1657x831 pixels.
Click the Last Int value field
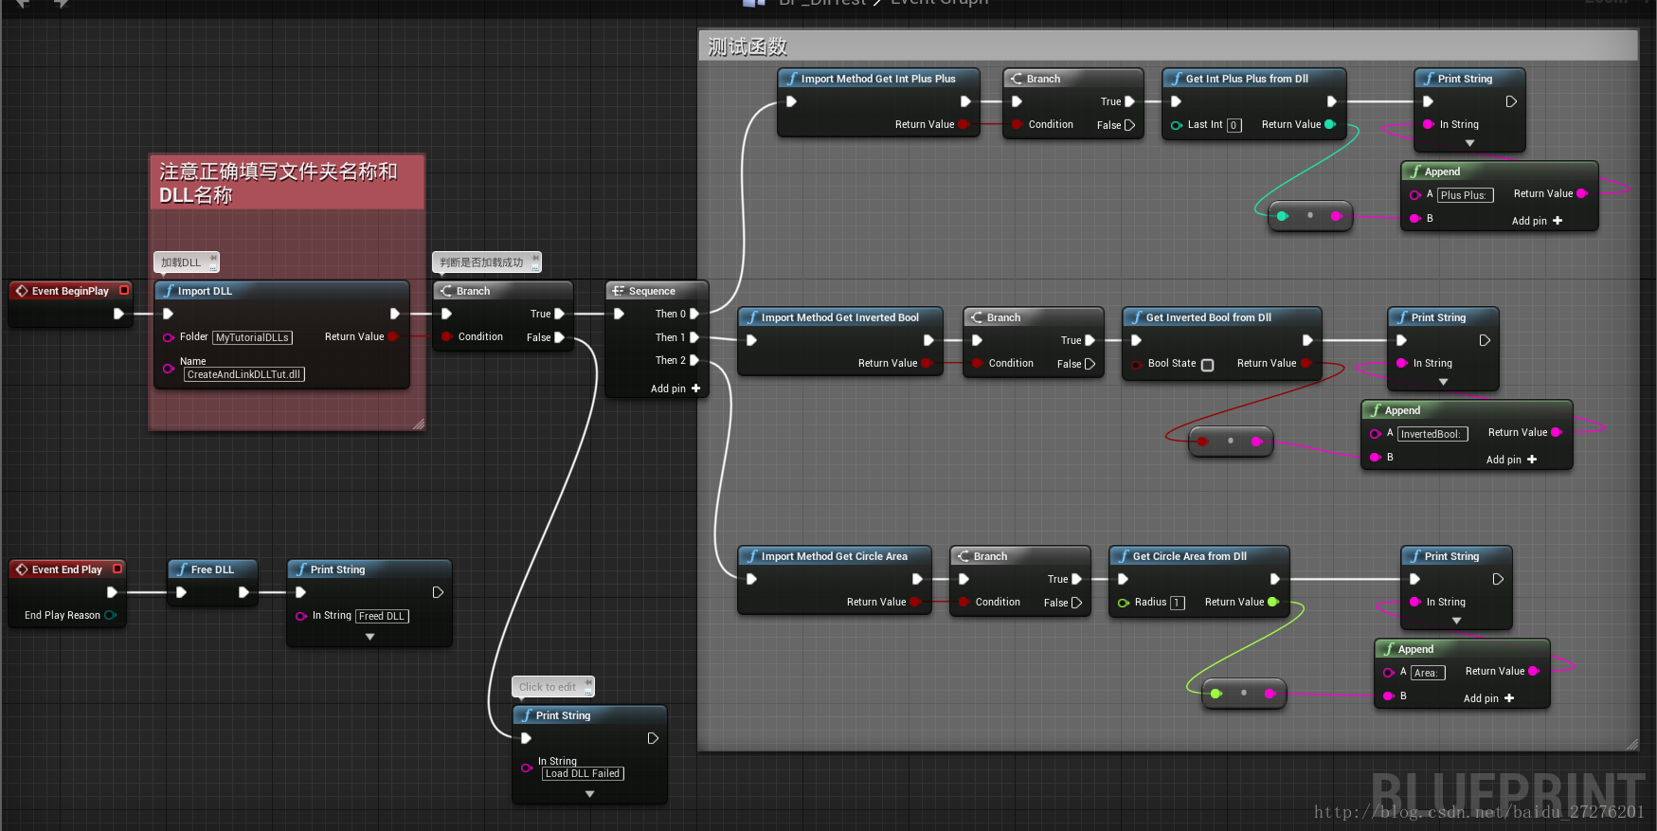tap(1234, 125)
